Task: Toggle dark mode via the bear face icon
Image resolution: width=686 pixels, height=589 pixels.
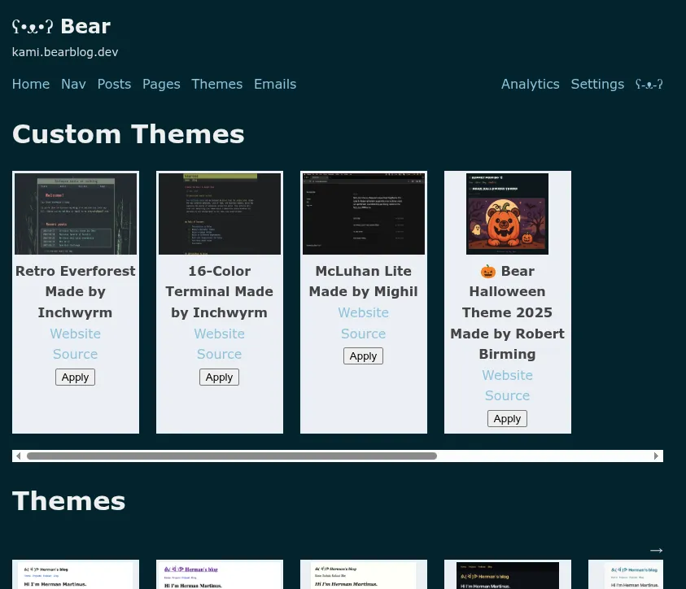Action: pos(649,84)
